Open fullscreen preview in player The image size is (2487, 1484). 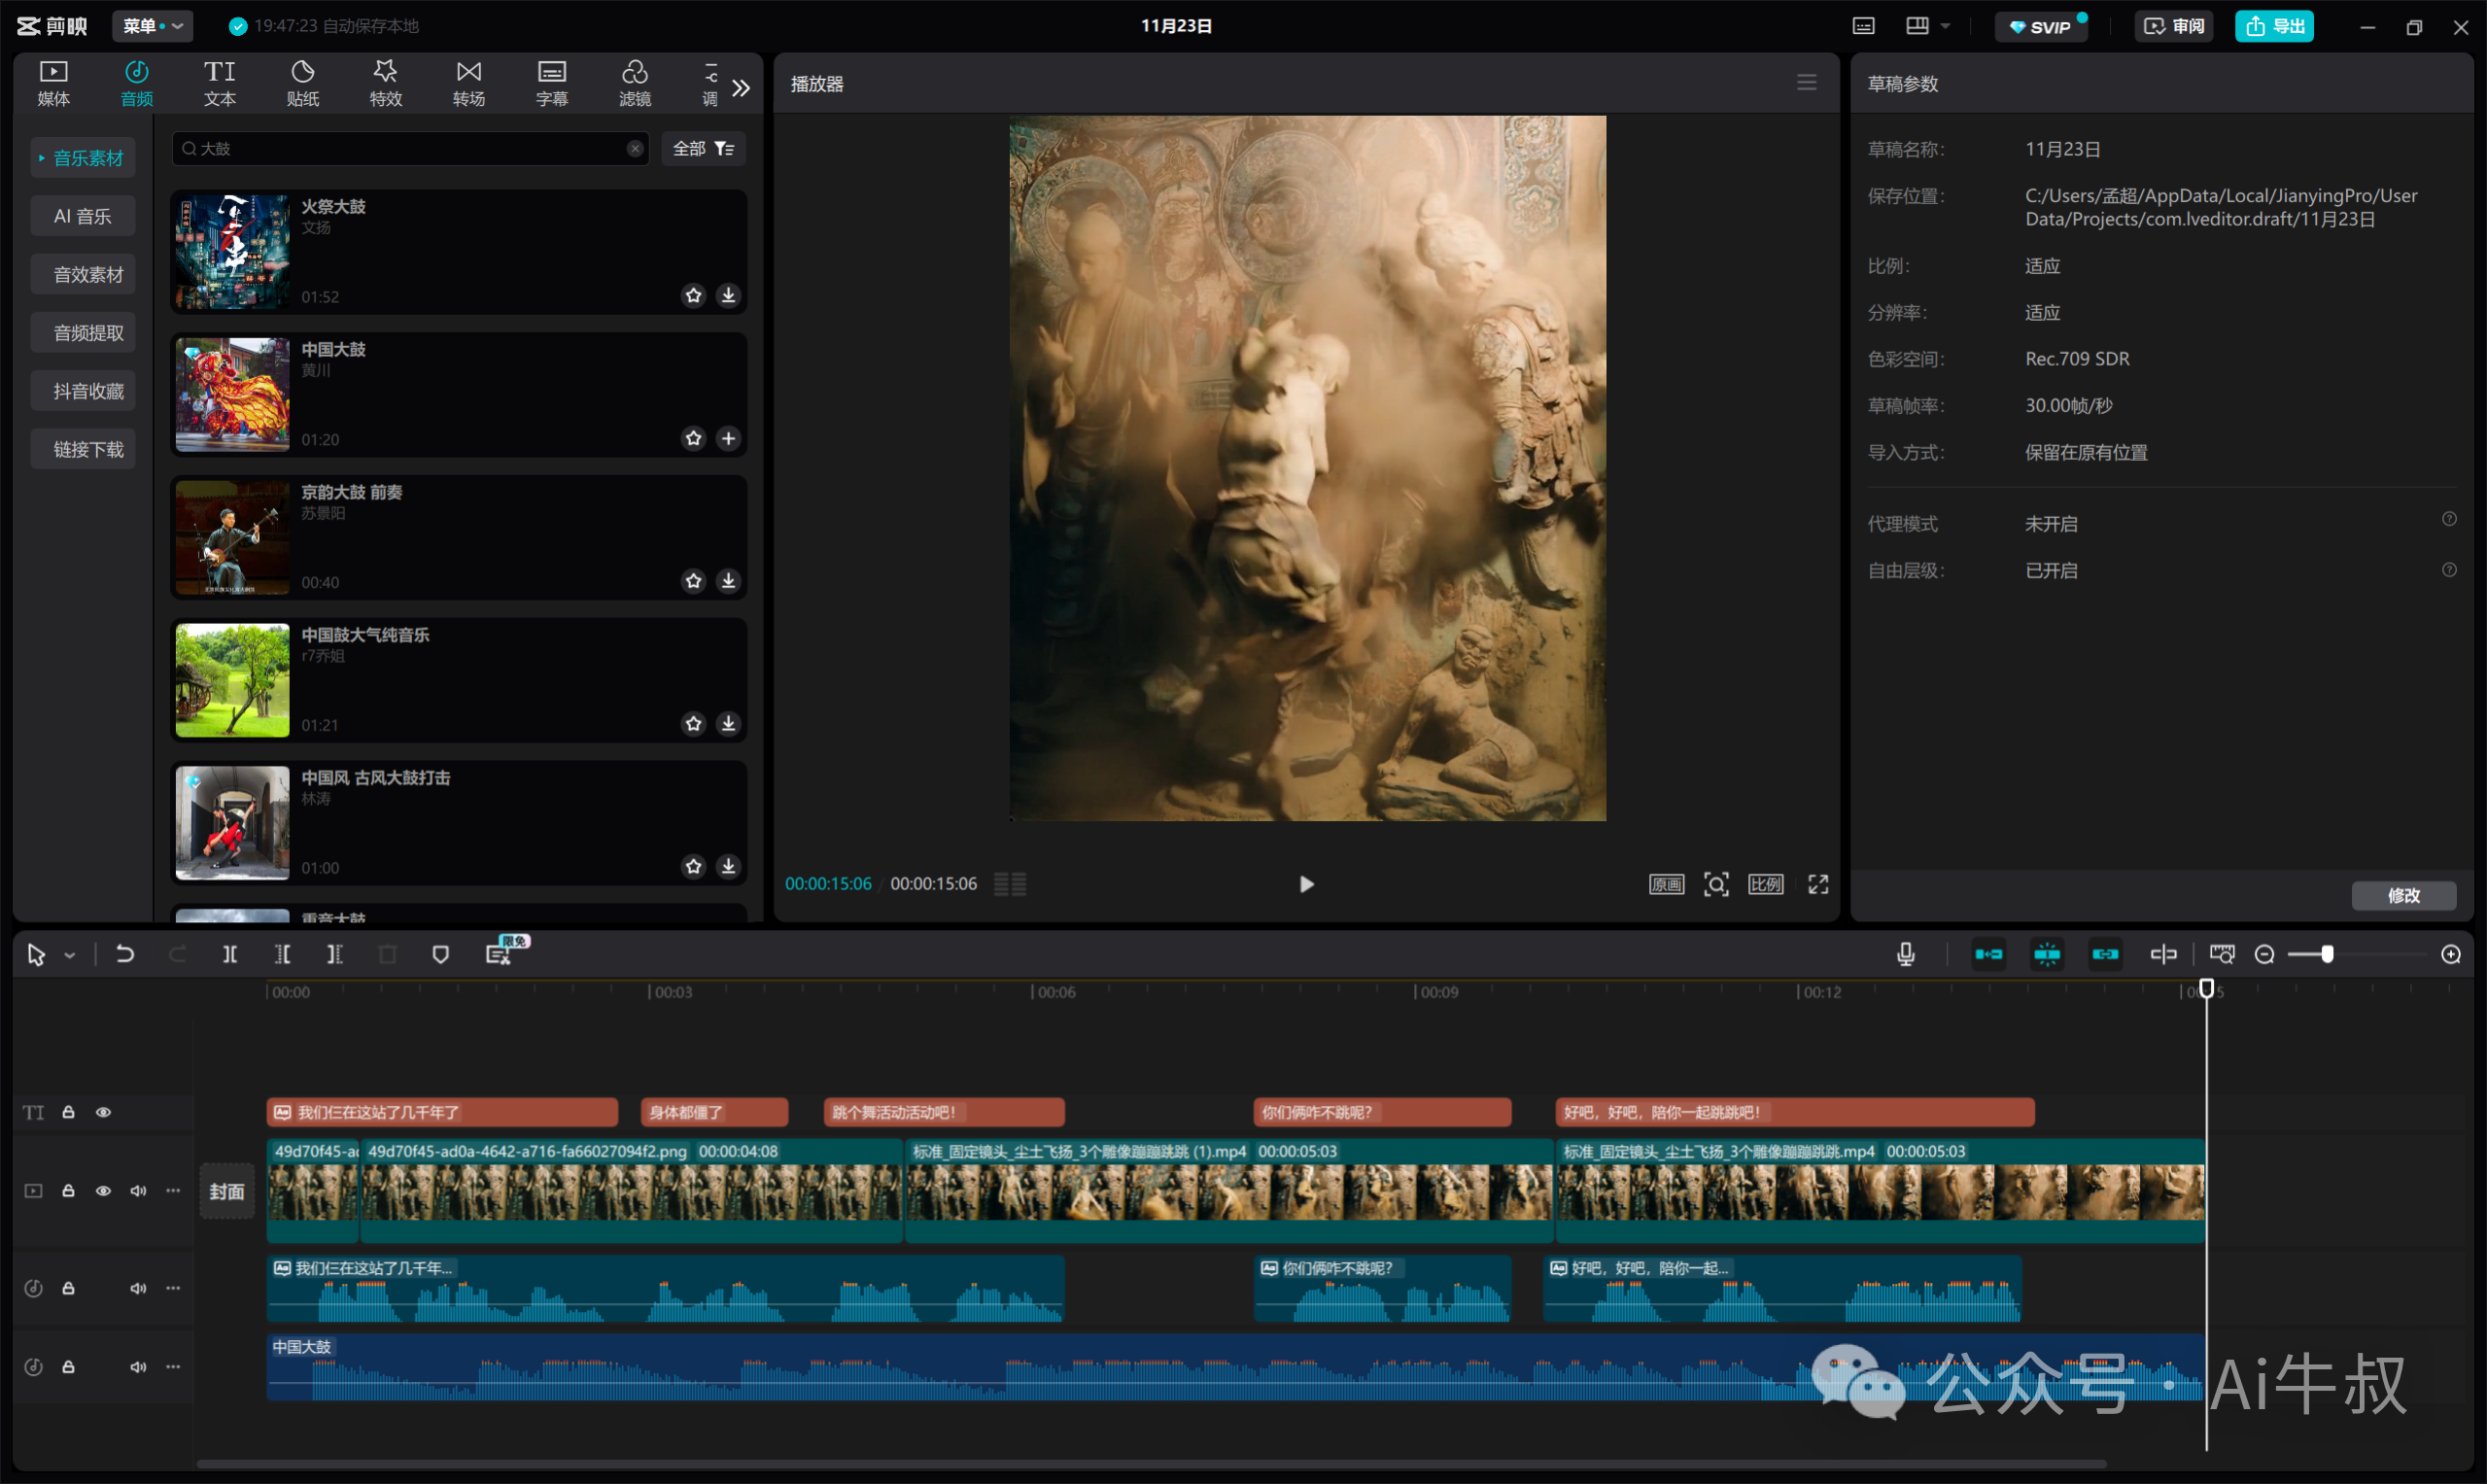[x=1818, y=884]
